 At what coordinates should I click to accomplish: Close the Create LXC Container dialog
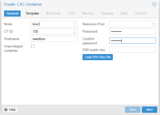pos(154,4)
